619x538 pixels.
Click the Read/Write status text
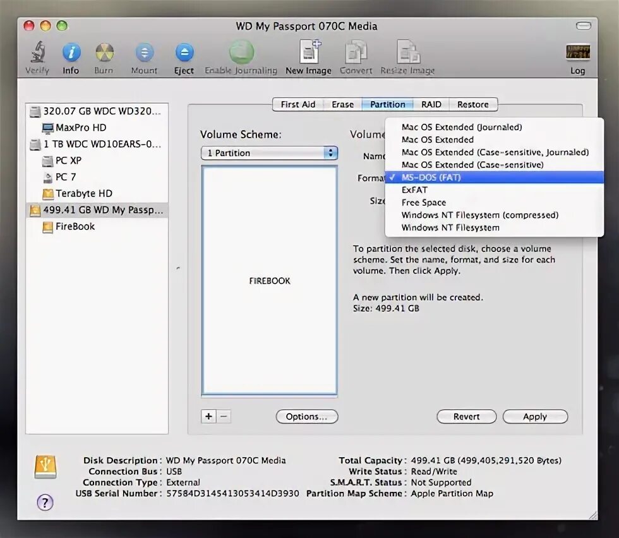click(x=434, y=472)
